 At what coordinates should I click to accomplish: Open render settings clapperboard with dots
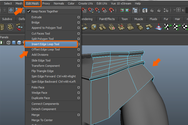[x=166, y=10]
